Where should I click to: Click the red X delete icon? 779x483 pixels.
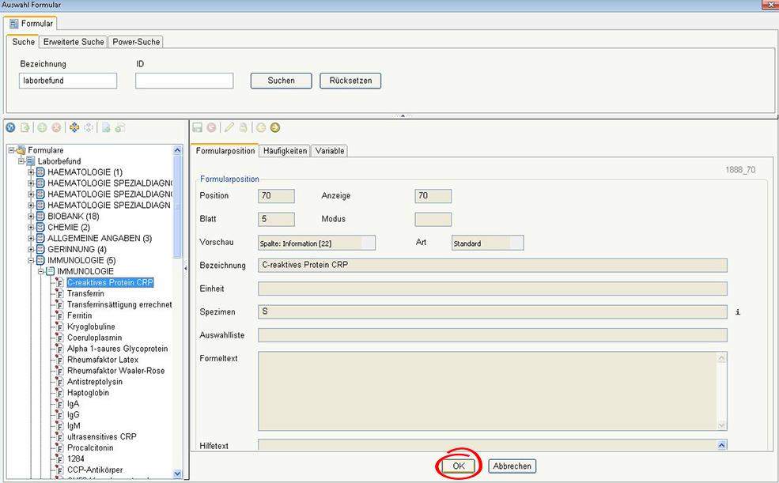(56, 127)
